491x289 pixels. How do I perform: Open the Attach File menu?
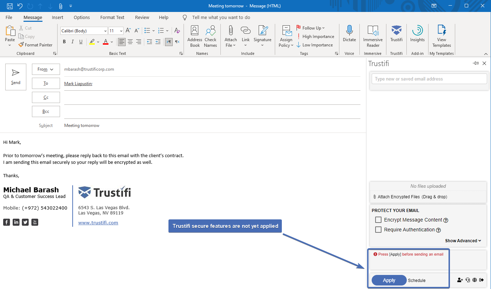point(231,36)
